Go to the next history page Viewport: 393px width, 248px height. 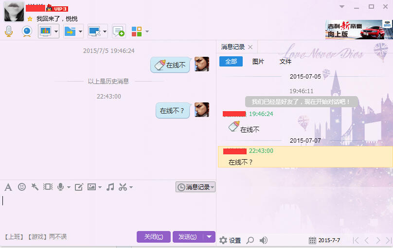point(378,240)
